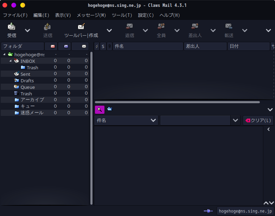Image resolution: width=275 pixels, height=216 pixels.
Task: Click the attachment clip column header
Action: click(x=109, y=46)
